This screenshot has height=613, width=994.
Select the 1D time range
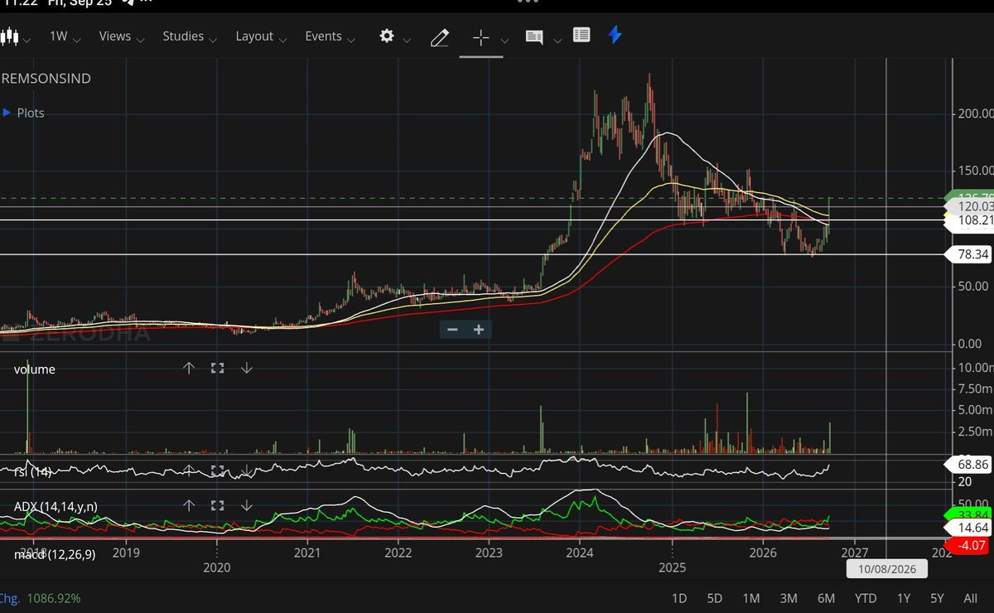678,598
